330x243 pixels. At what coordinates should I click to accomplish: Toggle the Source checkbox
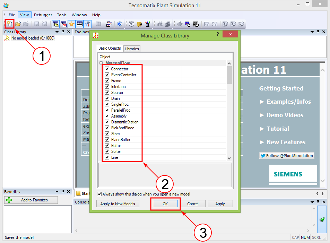click(x=107, y=92)
